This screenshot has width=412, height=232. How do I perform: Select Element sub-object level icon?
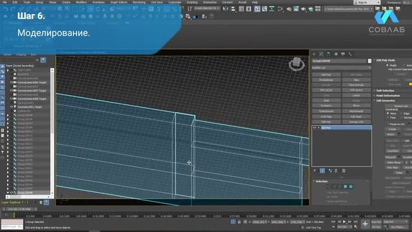(351, 186)
